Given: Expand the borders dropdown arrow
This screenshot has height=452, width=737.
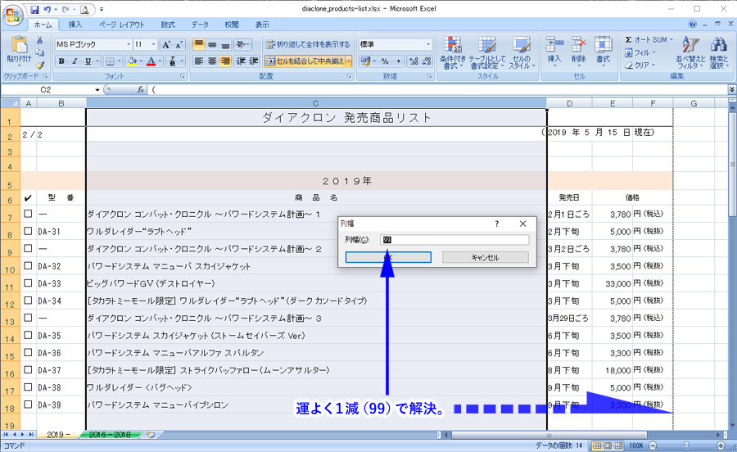Looking at the screenshot, I should 119,61.
